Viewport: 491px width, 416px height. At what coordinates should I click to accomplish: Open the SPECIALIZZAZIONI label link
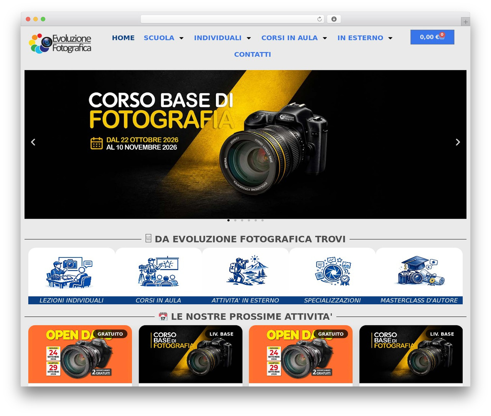coord(332,300)
